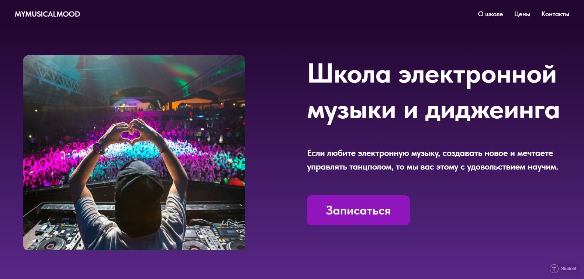Click the Tilda logo icon in Student badge

[554, 269]
